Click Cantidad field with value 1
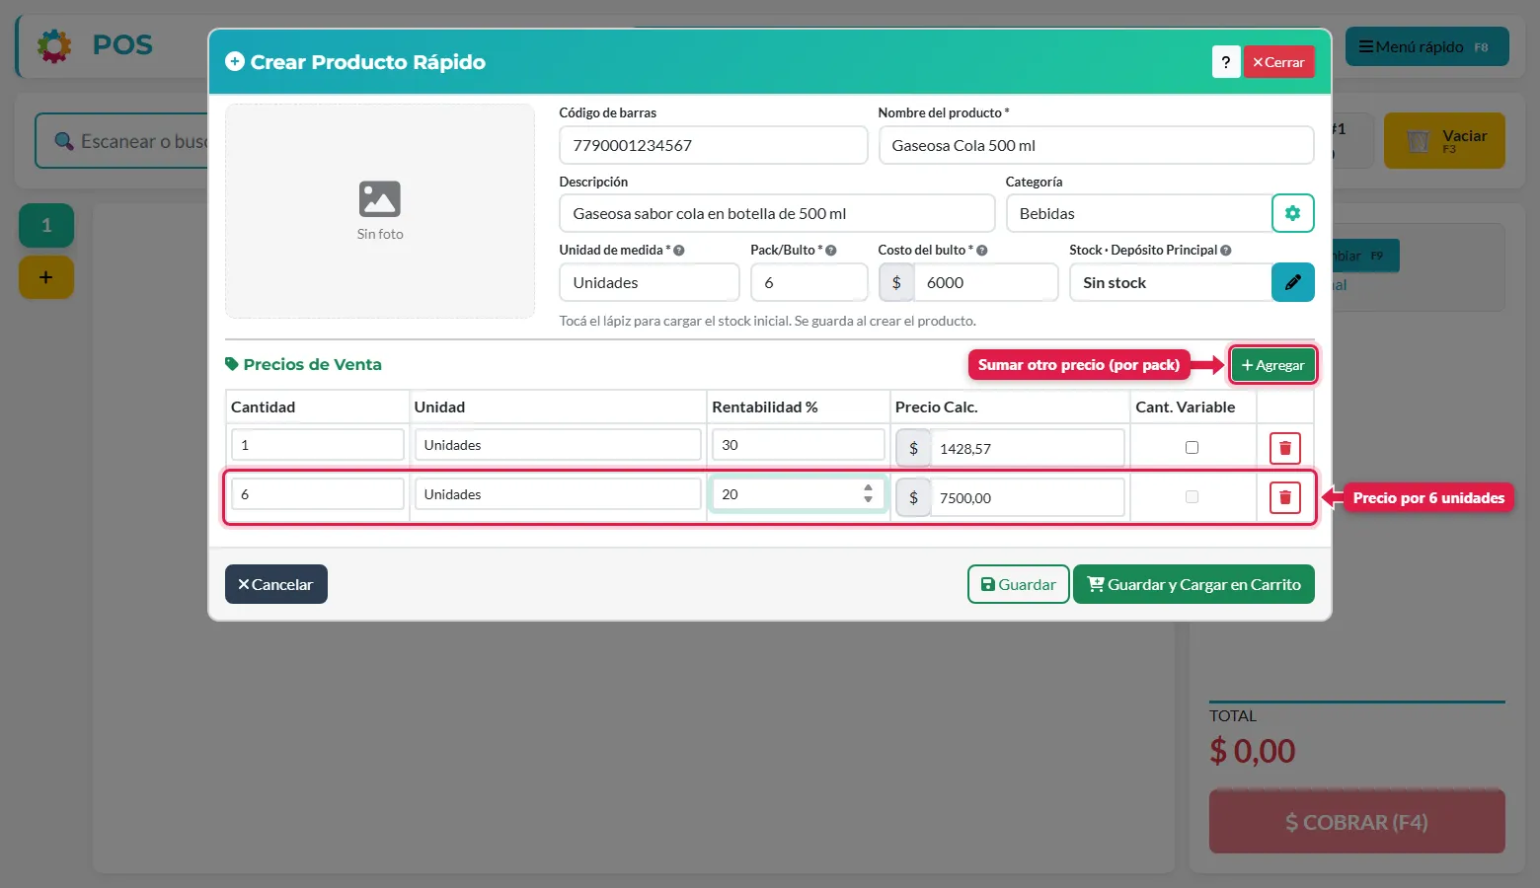Image resolution: width=1540 pixels, height=888 pixels. point(317,445)
